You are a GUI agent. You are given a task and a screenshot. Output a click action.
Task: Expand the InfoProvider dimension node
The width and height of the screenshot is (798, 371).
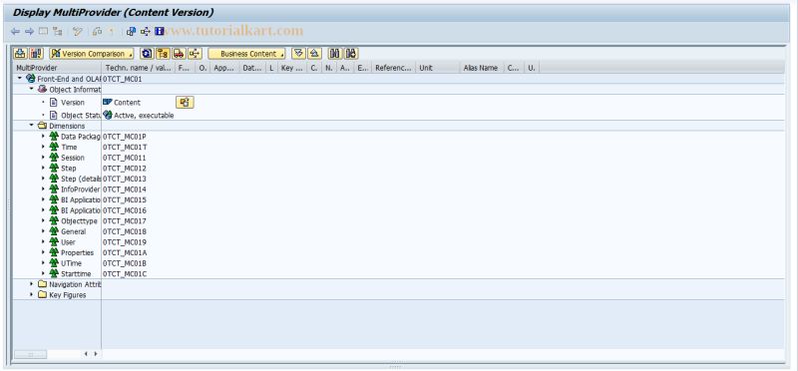[43, 188]
